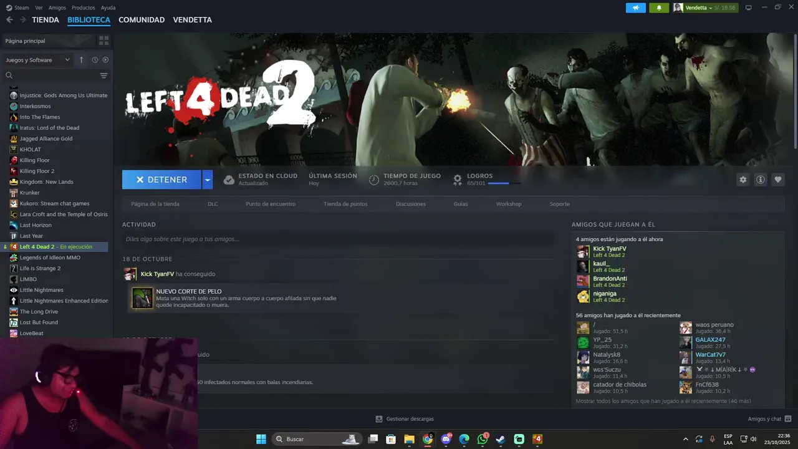The image size is (798, 449).
Task: Go to COMUNIDAD section
Action: point(142,20)
